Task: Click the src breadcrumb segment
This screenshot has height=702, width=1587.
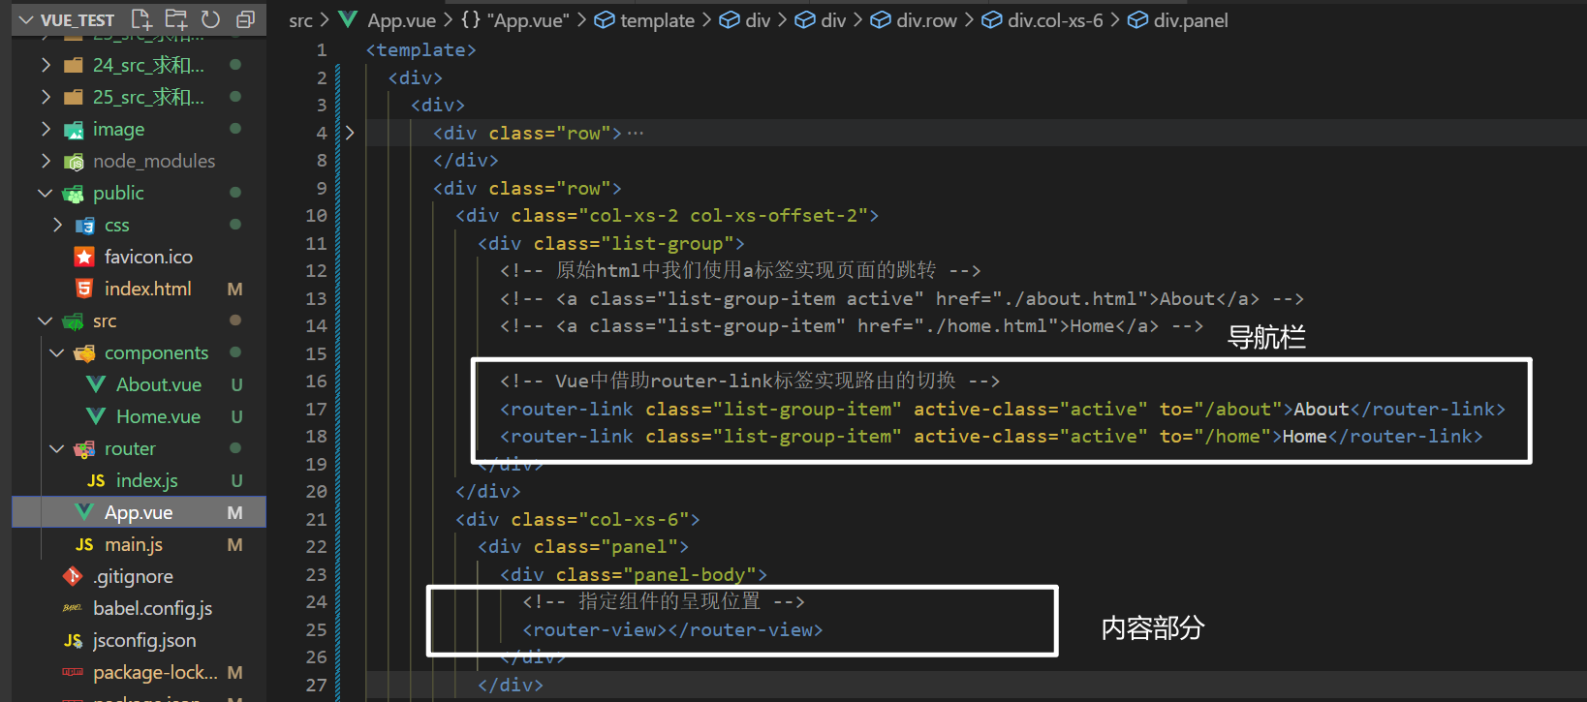Action: tap(300, 20)
